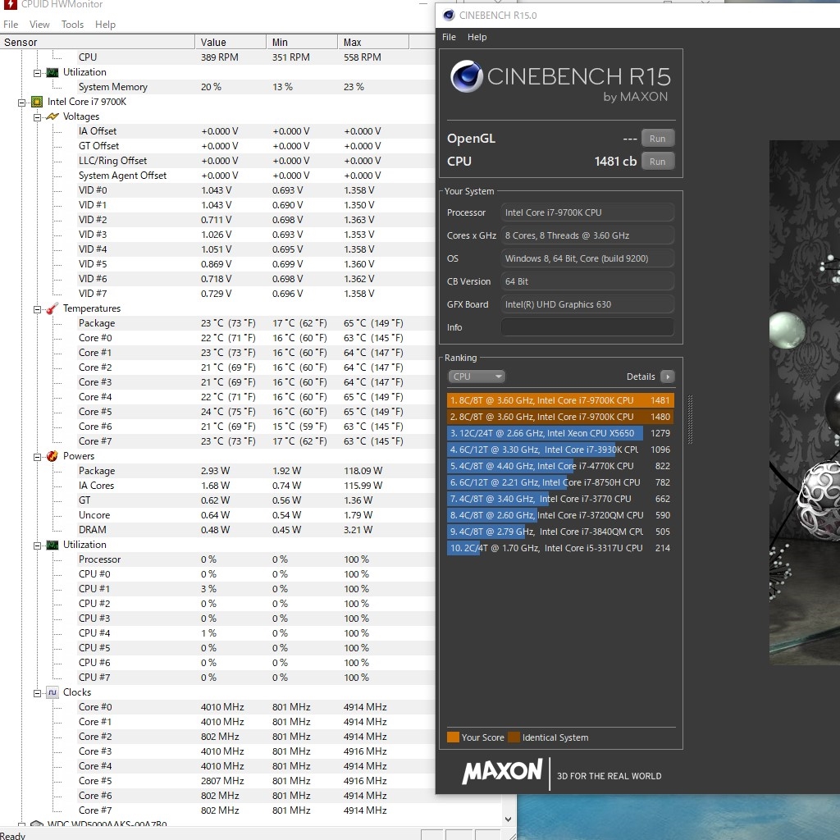
Task: Select ranking entry 1 with score 1481
Action: 559,400
